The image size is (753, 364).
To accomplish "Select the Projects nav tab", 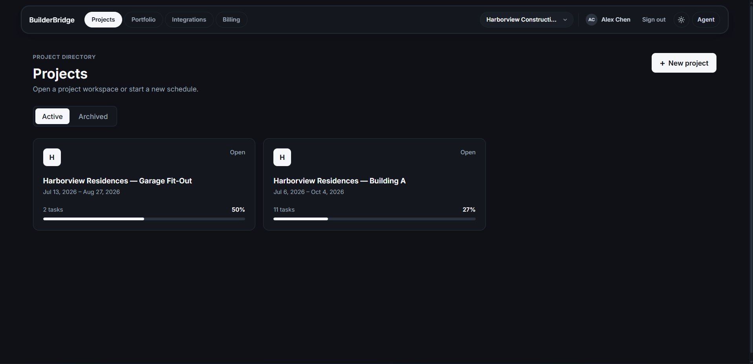I will pyautogui.click(x=103, y=20).
